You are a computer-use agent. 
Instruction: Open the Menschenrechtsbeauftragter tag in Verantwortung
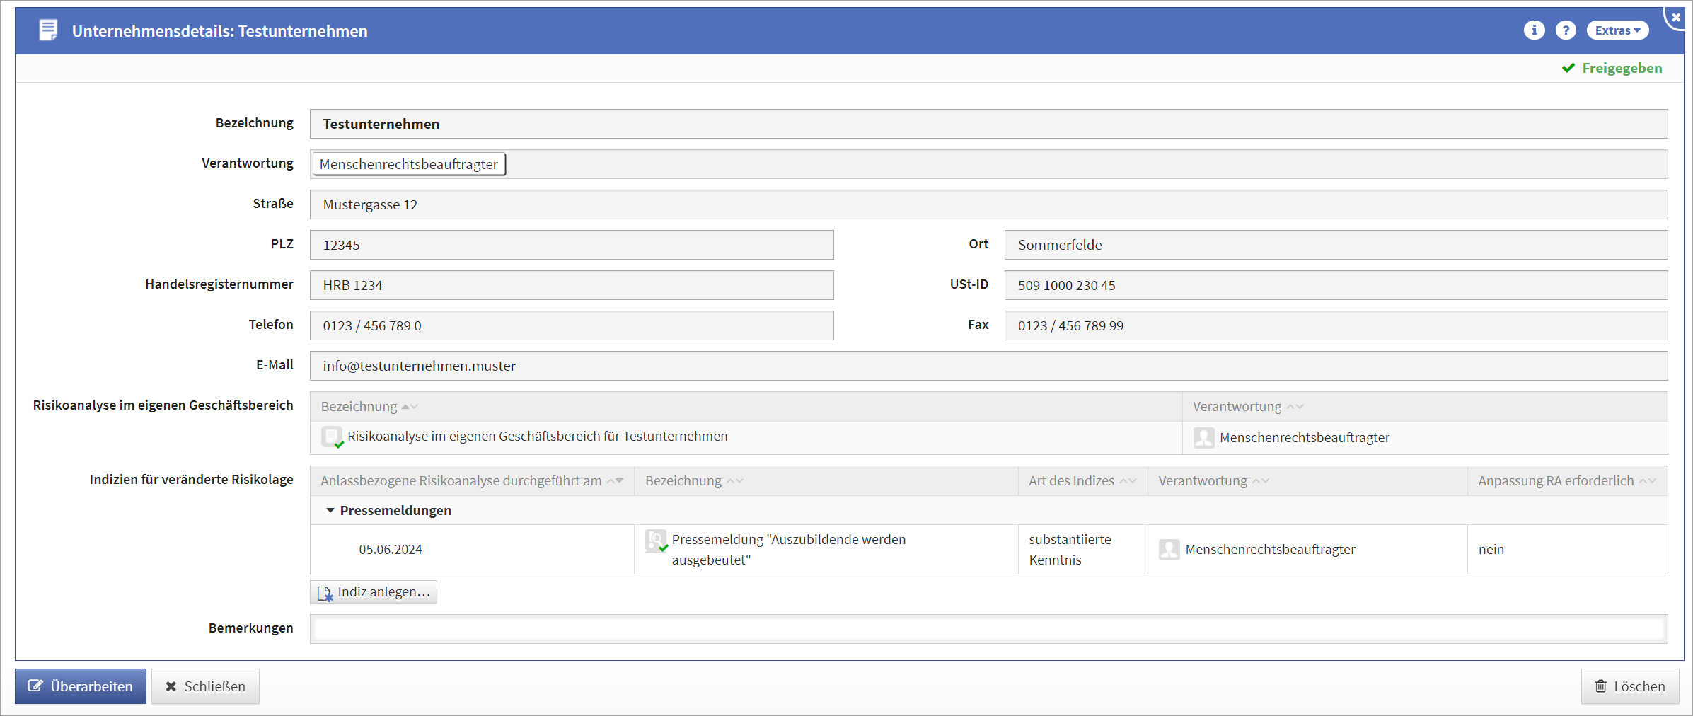[x=408, y=164]
